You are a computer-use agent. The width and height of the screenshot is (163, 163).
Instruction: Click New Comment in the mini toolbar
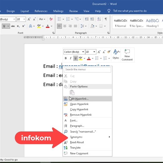click(127, 55)
